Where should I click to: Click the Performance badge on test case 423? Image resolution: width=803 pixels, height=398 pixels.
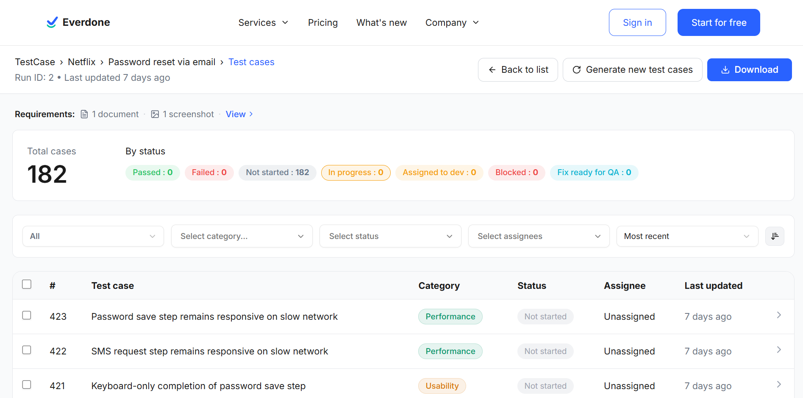click(x=450, y=316)
